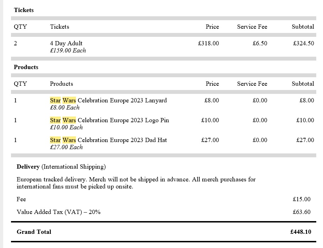Click the £6.50 ticket service fee
This screenshot has height=248, width=323.
tap(260, 43)
